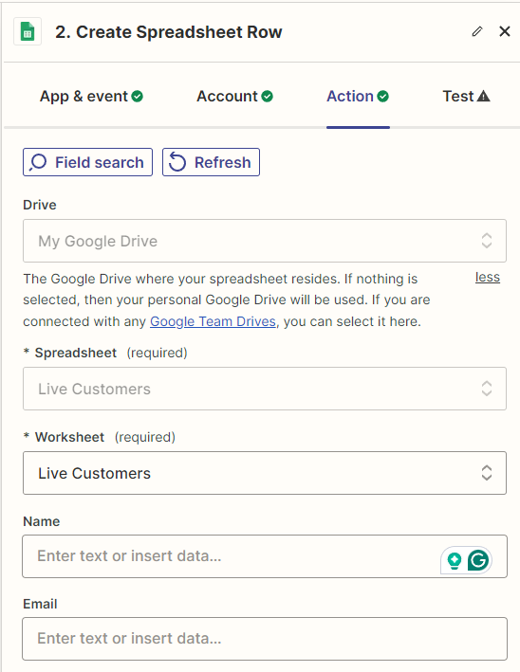Click the circular arrow Refresh icon

(177, 162)
